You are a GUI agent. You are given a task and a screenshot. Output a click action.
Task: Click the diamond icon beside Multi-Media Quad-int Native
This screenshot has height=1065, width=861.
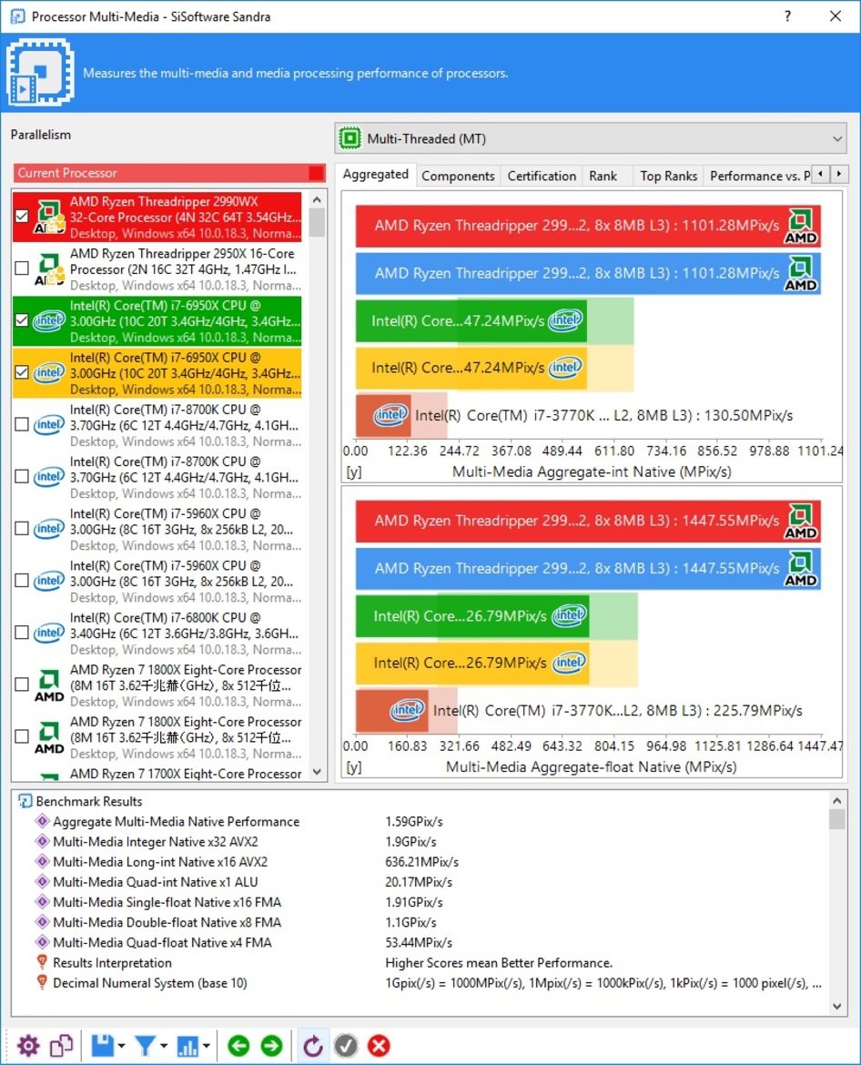(x=42, y=882)
